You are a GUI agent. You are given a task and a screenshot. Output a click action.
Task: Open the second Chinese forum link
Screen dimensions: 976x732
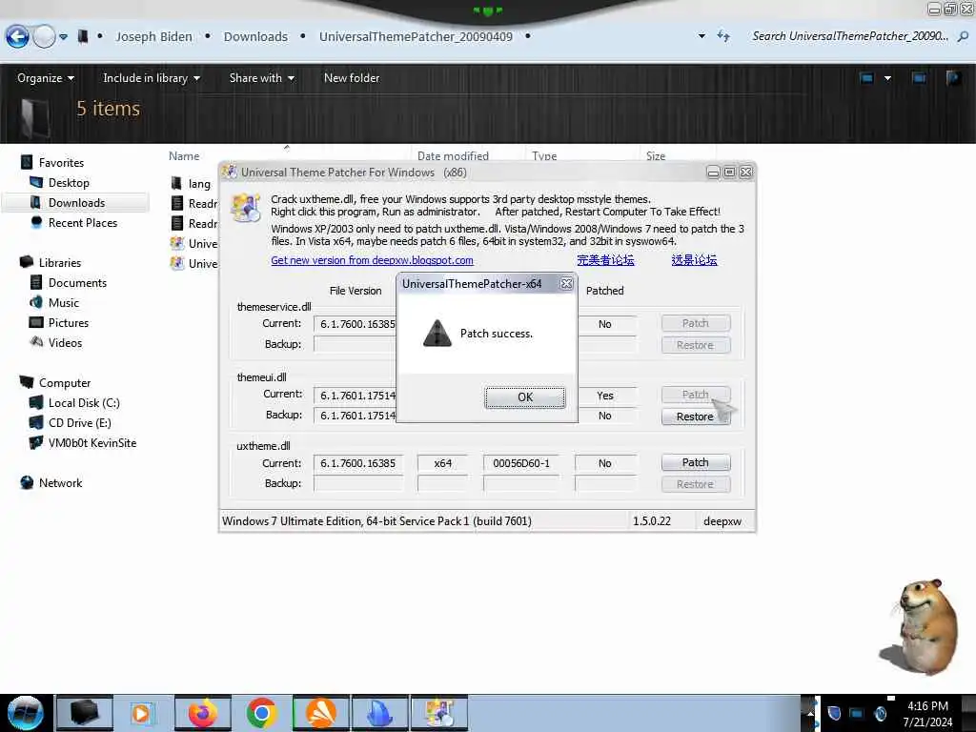[x=694, y=260]
